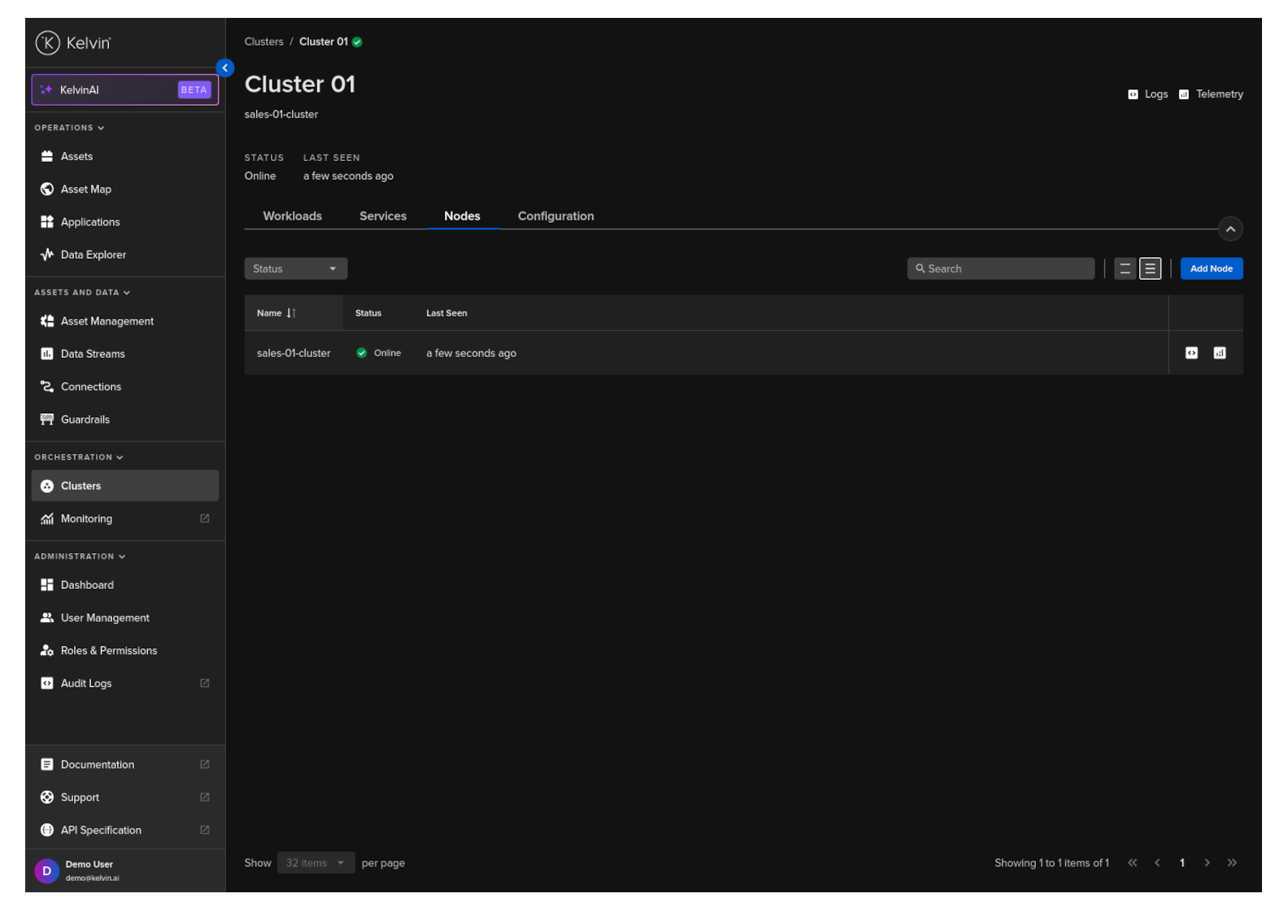Collapse the cluster header with chevron button
The height and width of the screenshot is (911, 1288).
(1229, 229)
